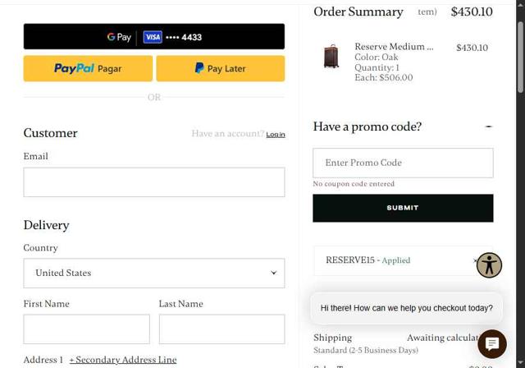Screen dimensions: 525x368
Task: Focus the Enter Promo Code field
Action: pyautogui.click(x=403, y=163)
